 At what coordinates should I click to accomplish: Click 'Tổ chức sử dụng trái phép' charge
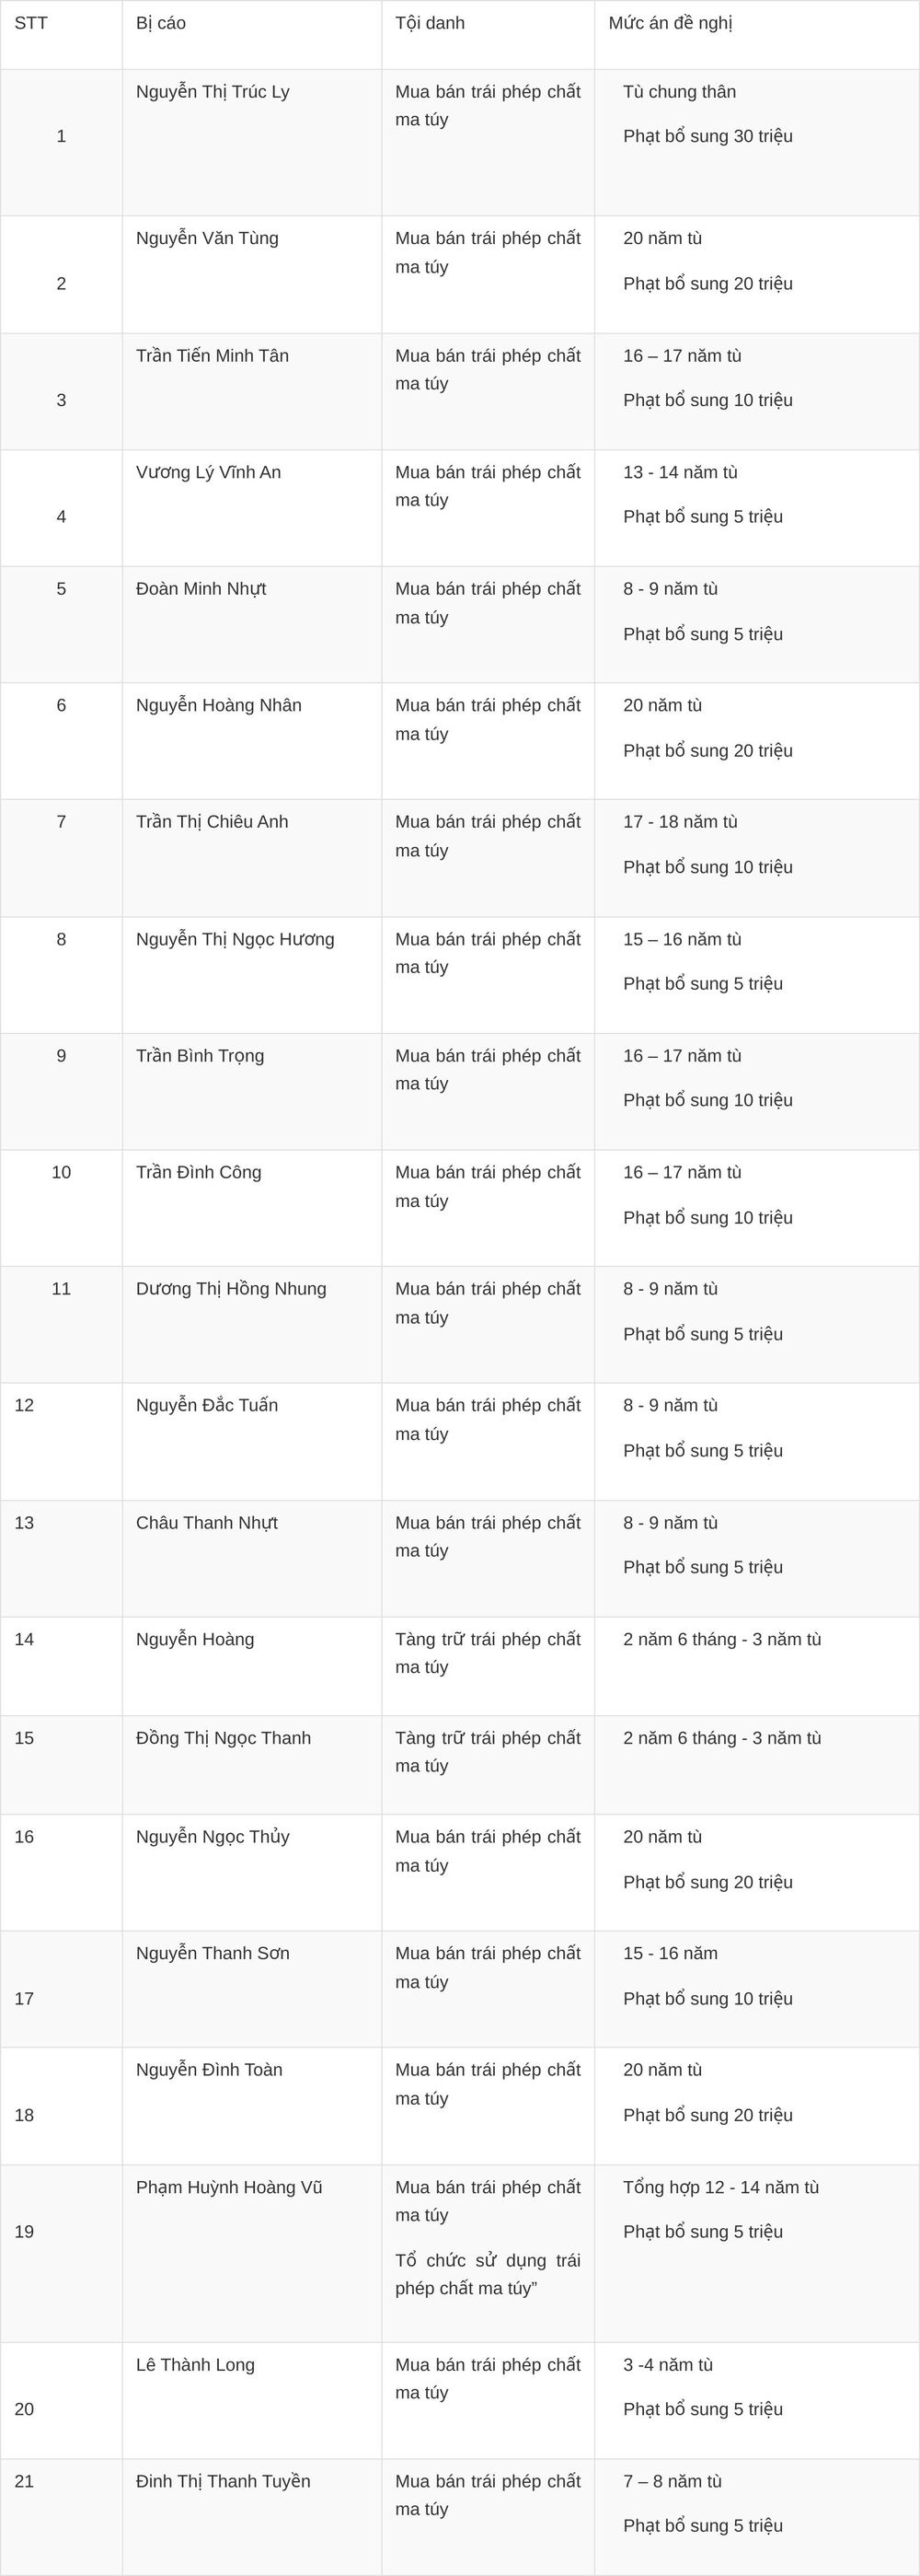click(x=488, y=2274)
